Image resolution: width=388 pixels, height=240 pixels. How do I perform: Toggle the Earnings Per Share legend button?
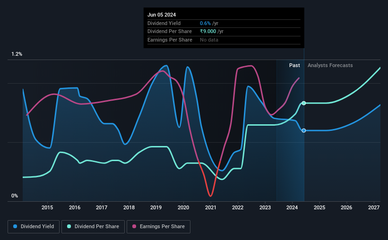[x=158, y=227]
